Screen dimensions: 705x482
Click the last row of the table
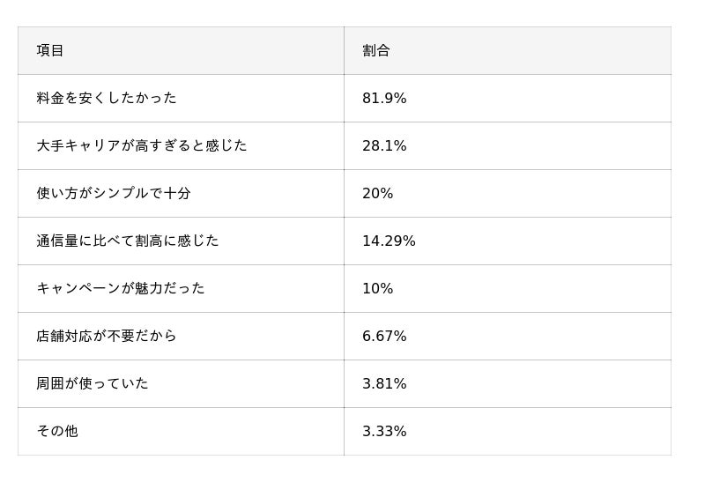344,432
